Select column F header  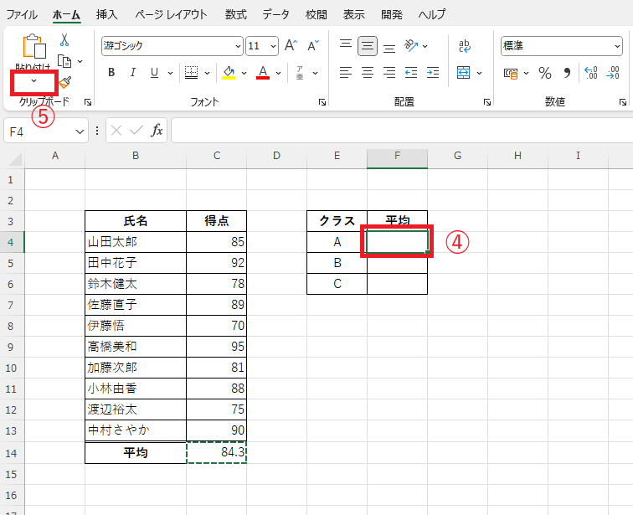pos(397,156)
